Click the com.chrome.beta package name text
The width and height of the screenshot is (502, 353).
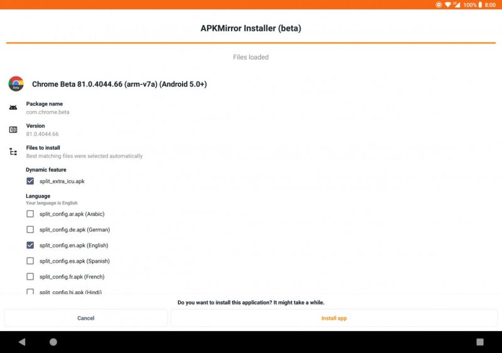coord(48,112)
